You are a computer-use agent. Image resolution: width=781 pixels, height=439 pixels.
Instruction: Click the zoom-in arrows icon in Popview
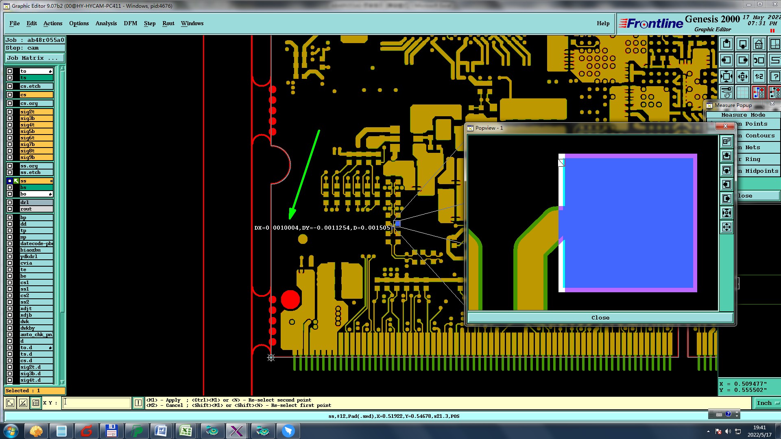point(726,213)
